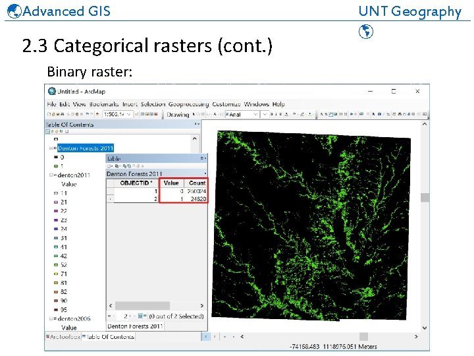The height and width of the screenshot is (356, 474).
Task: Click the New map document icon
Action: coord(49,114)
